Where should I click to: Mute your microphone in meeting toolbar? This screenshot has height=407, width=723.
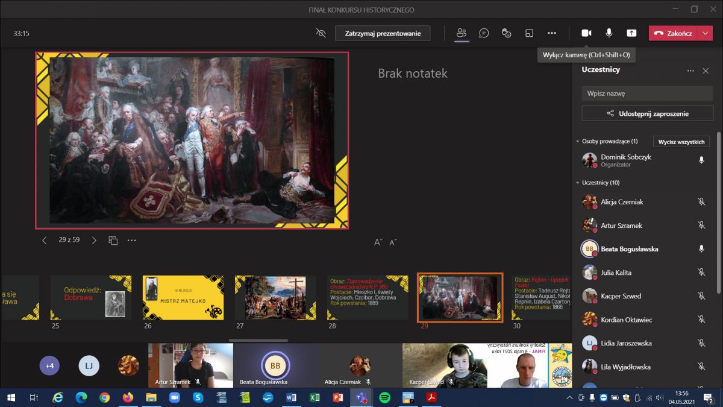(x=609, y=33)
